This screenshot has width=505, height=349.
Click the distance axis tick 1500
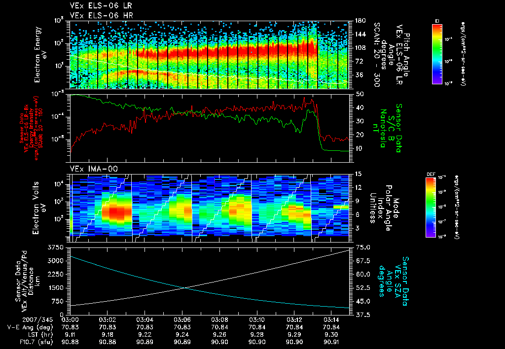56,288
